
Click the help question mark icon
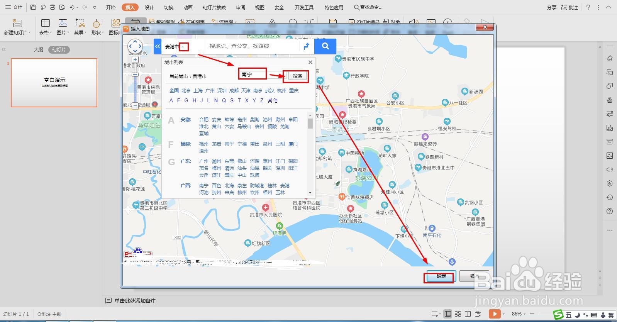588,7
